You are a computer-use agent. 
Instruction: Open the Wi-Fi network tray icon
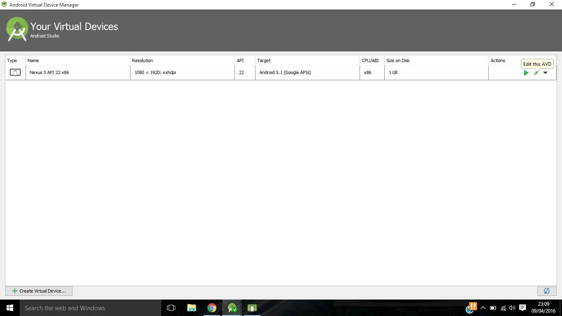click(503, 308)
